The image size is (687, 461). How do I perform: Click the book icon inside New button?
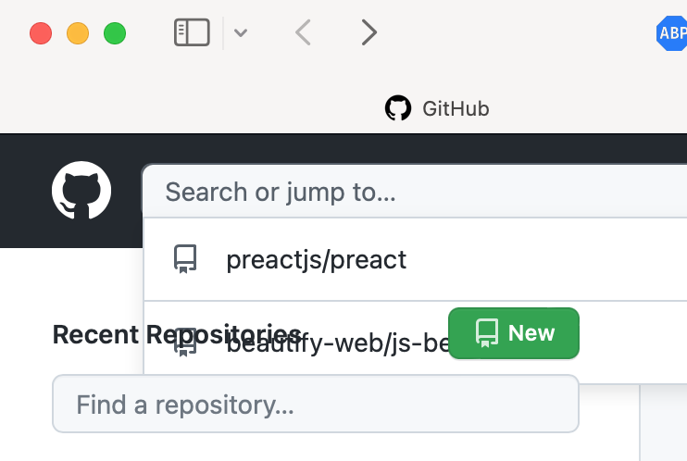(486, 333)
